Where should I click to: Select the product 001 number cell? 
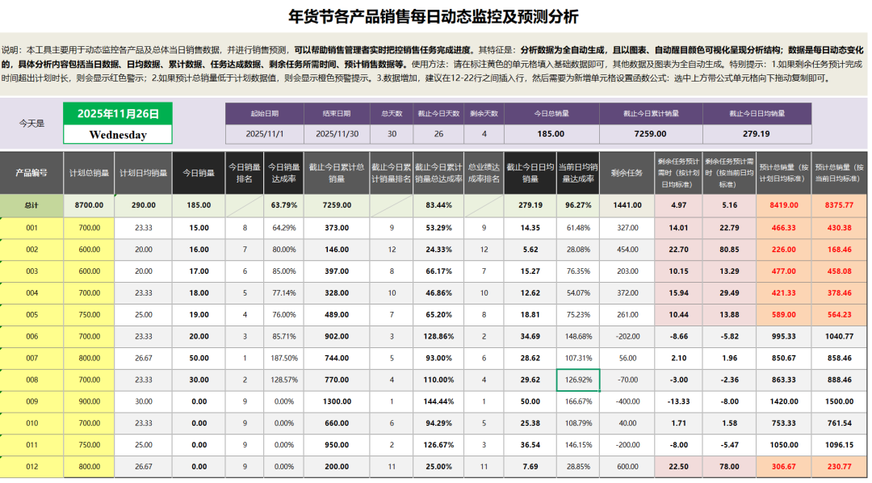(31, 228)
